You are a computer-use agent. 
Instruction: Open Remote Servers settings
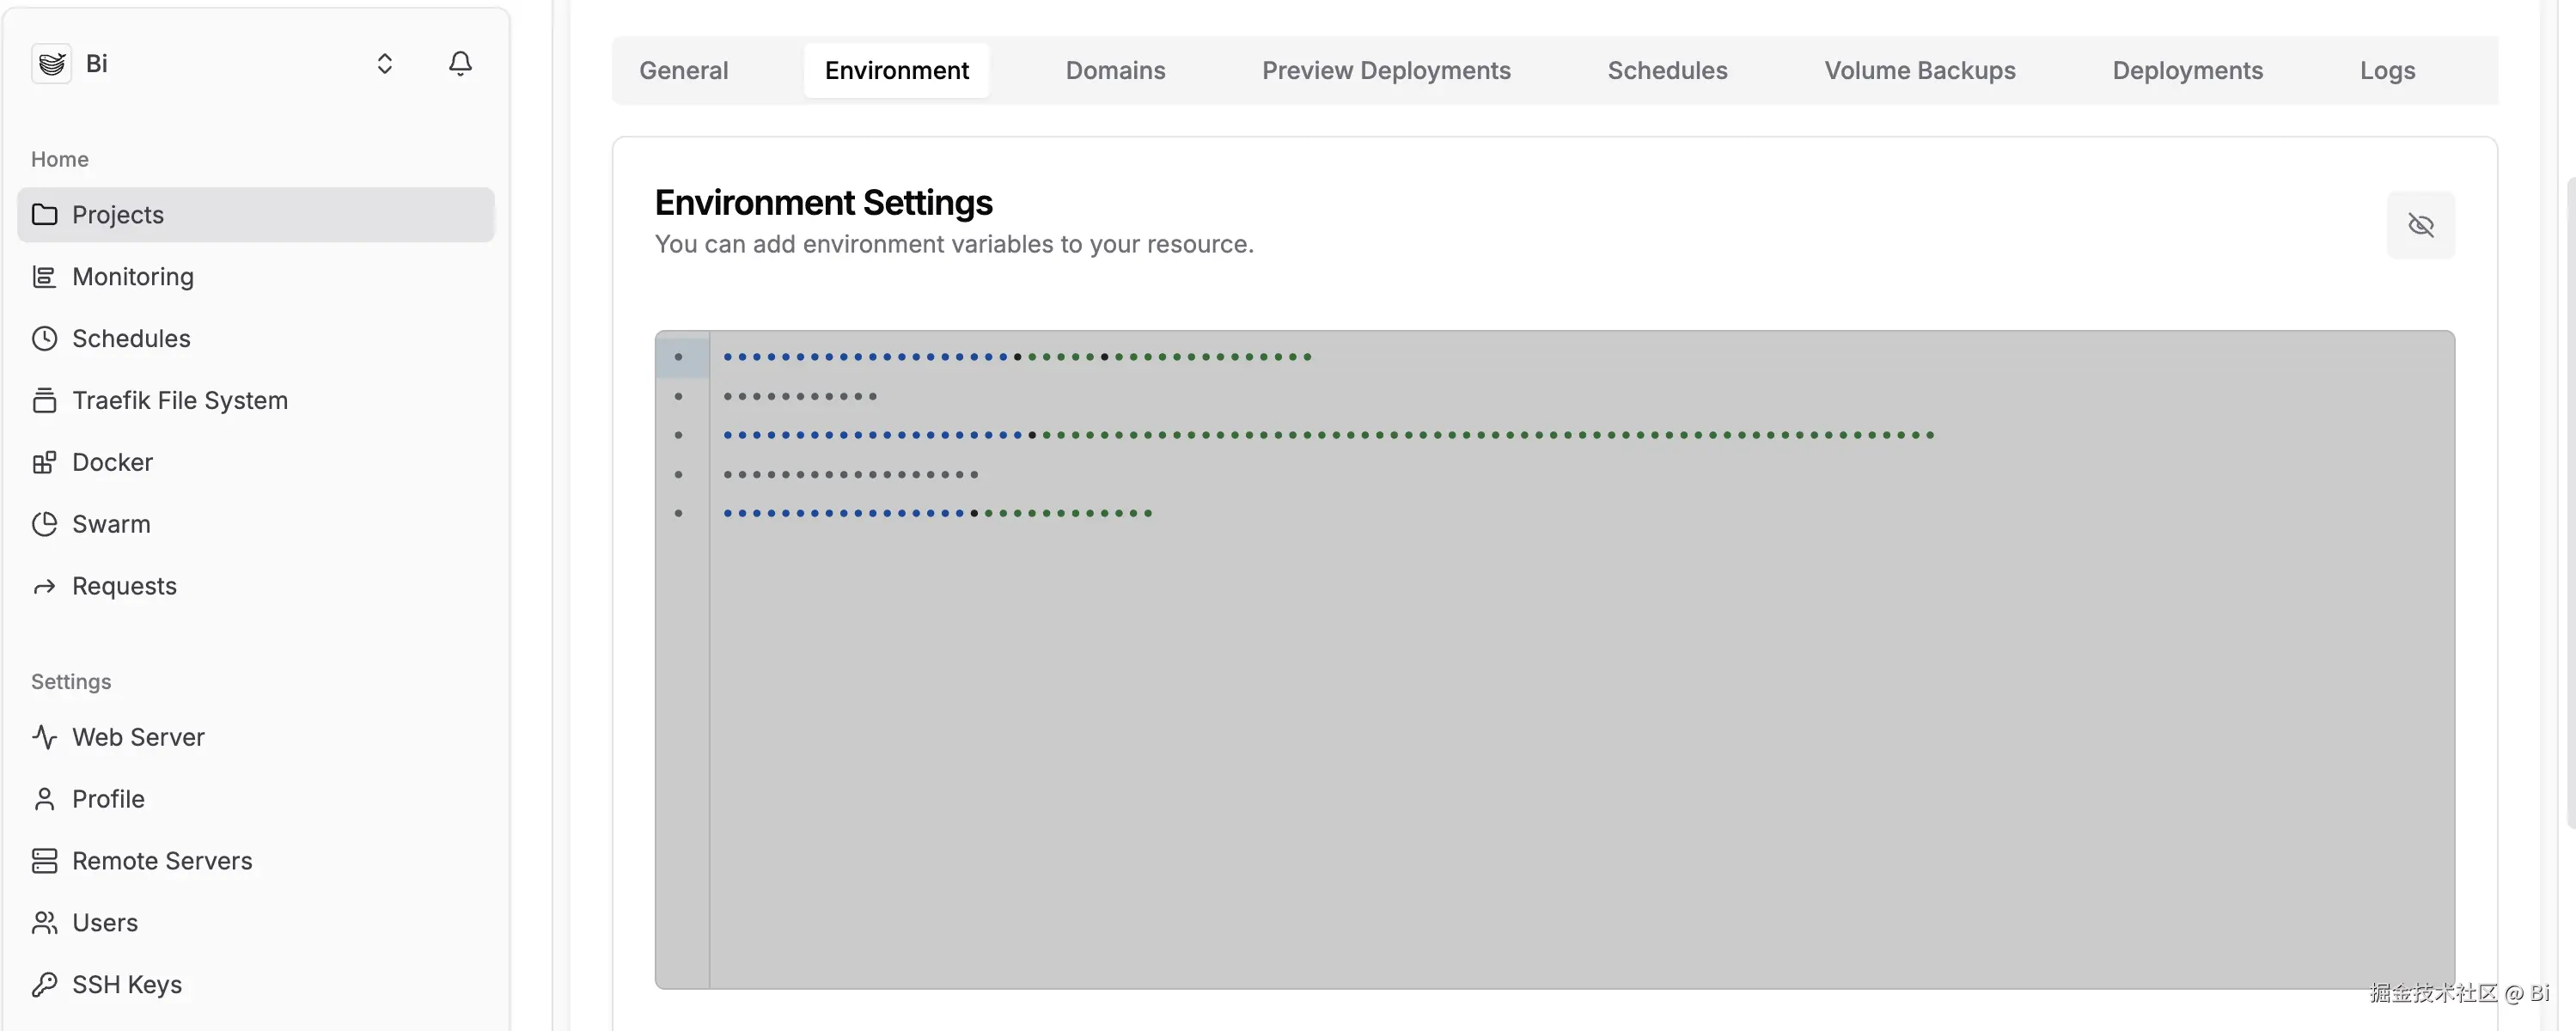tap(162, 861)
